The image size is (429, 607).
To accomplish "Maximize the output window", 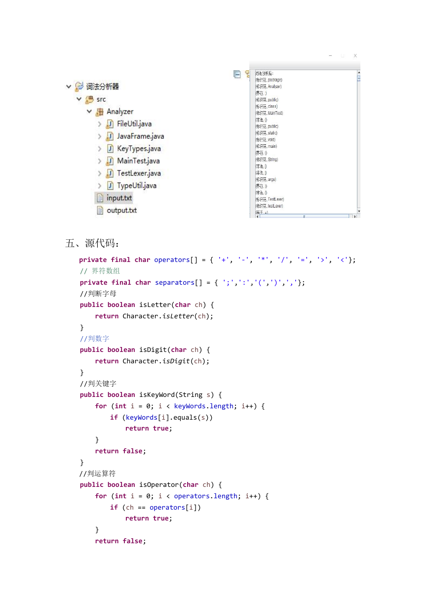I will (x=343, y=56).
